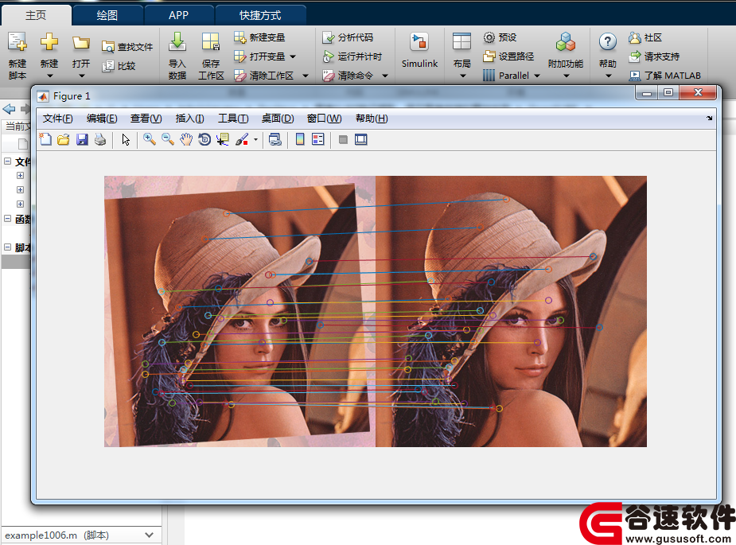Viewport: 736px width, 545px height.
Task: Activate the Zoom In tool
Action: tap(150, 139)
